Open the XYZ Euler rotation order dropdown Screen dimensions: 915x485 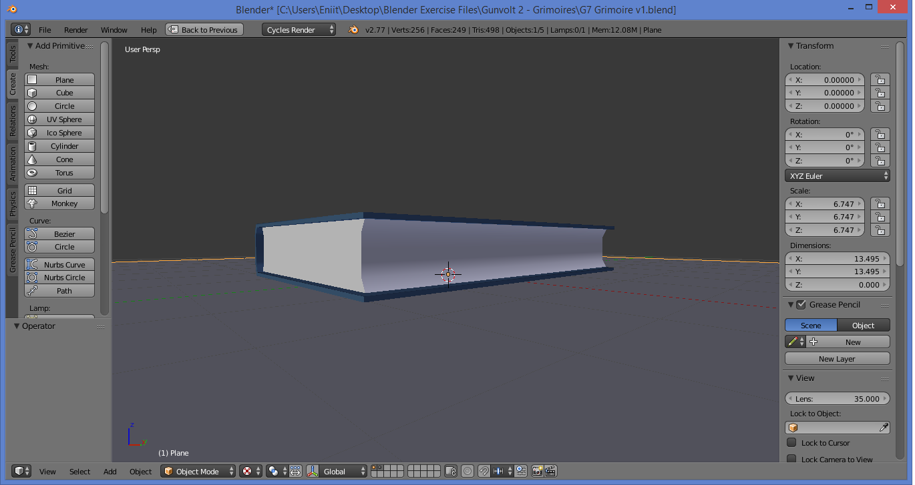pyautogui.click(x=837, y=175)
